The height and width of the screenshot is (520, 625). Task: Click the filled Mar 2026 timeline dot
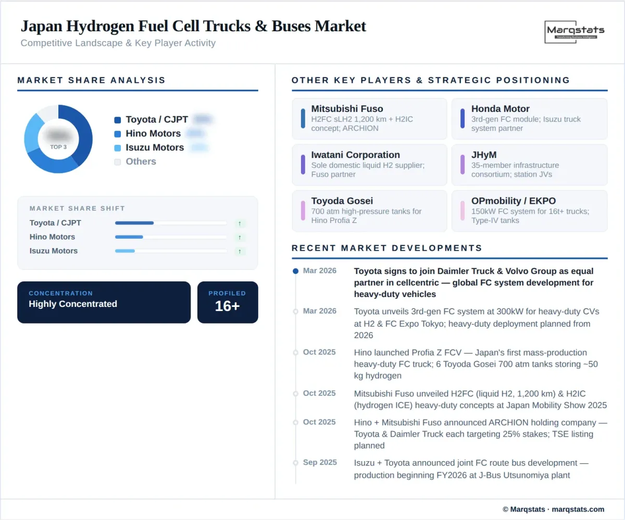point(295,271)
